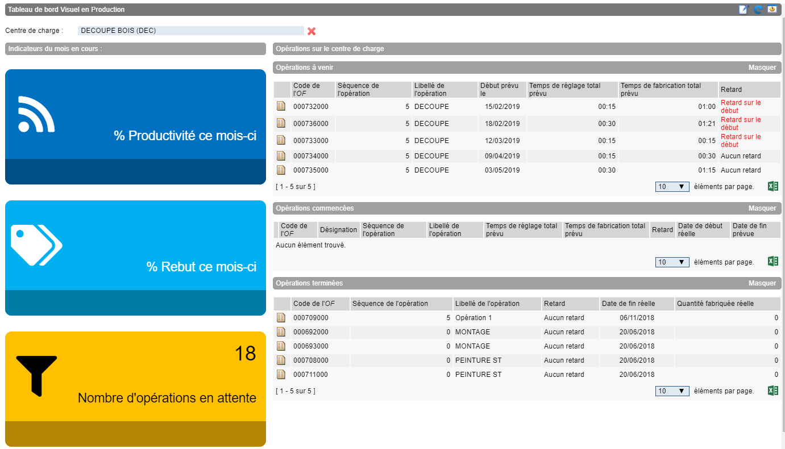
Task: Click PEINTURE ST label for OF 000711000
Action: [478, 375]
